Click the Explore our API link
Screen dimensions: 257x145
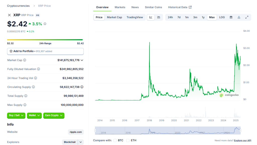tap(243, 141)
